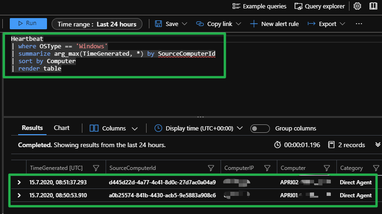This screenshot has height=214, width=382.
Task: Click the 00:00:01.196 duration text
Action: click(x=302, y=145)
